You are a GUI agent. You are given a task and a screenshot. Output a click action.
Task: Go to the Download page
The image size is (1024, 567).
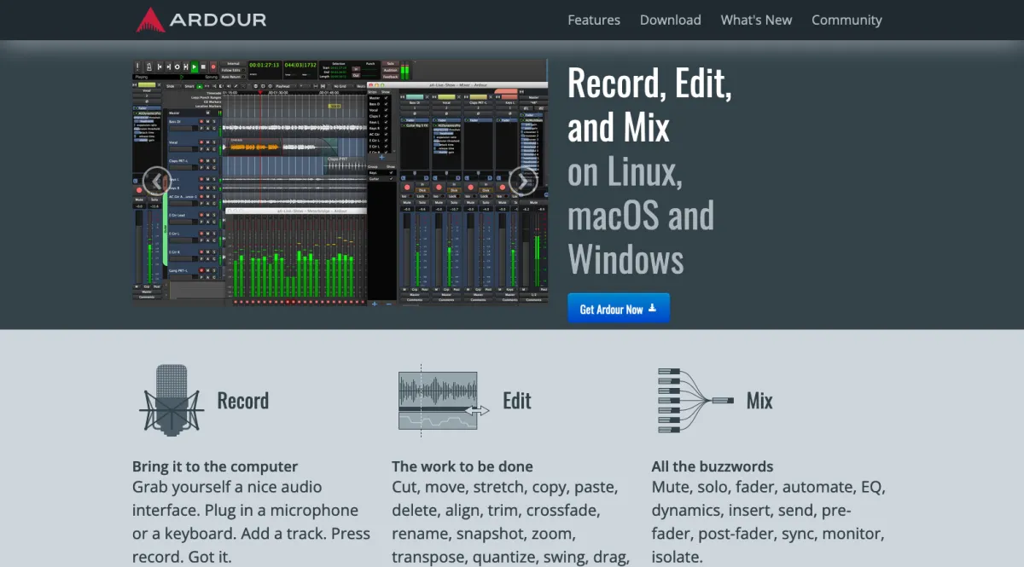click(x=671, y=20)
